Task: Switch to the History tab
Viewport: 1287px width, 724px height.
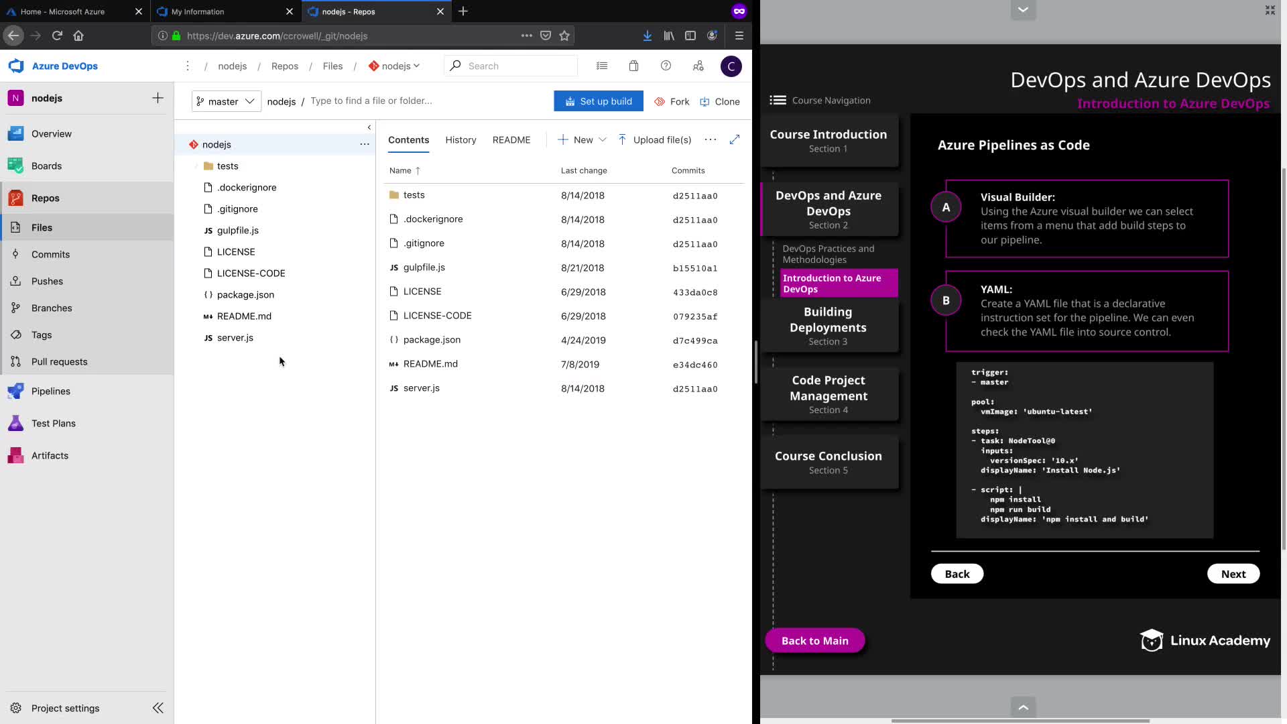Action: coord(461,139)
